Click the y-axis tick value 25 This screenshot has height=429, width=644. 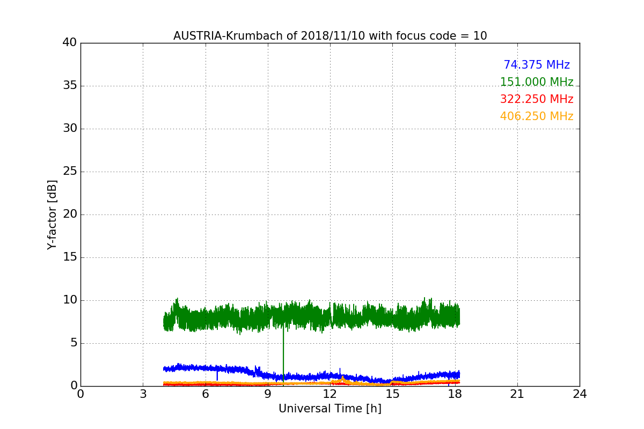point(70,172)
